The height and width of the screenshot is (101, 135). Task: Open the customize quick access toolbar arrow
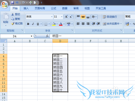pos(41,3)
